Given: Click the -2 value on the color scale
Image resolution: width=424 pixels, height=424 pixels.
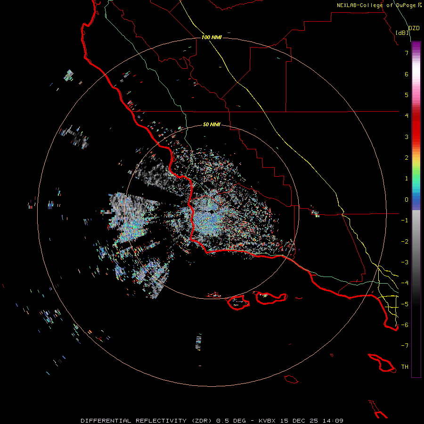Looking at the screenshot, I should pos(405,242).
